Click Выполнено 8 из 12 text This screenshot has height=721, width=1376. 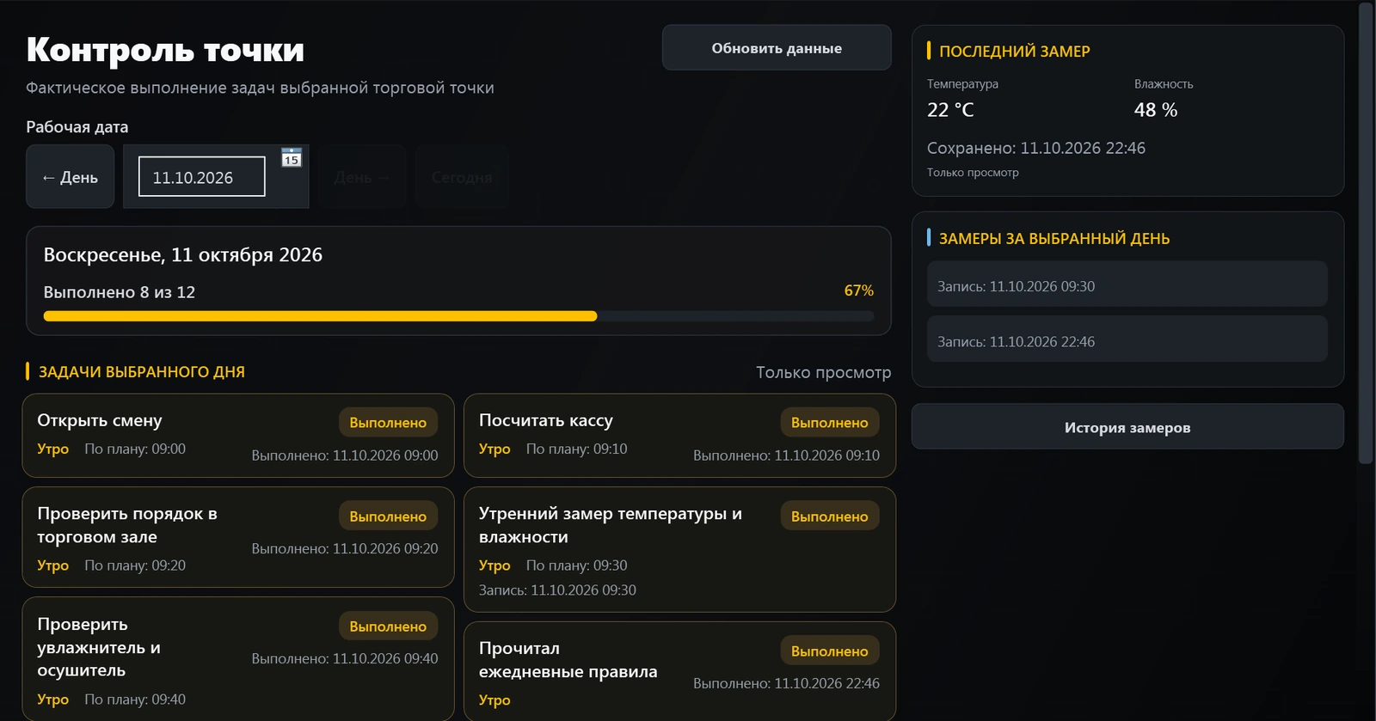pos(120,292)
